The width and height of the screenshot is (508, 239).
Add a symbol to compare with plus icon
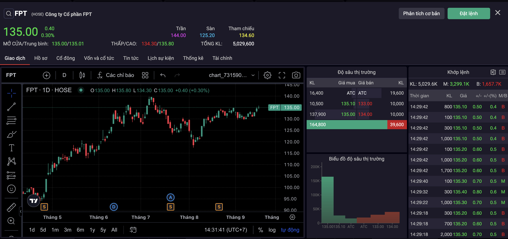pyautogui.click(x=47, y=75)
